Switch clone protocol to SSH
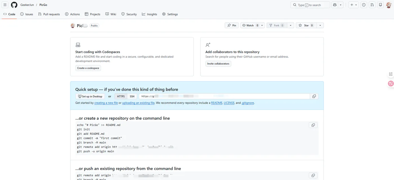The width and height of the screenshot is (394, 180). coord(132,96)
